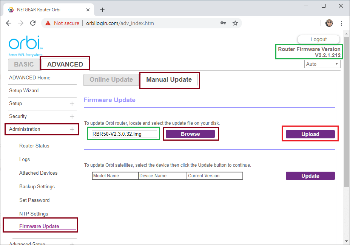
Task: Minimize the browser window
Action: pyautogui.click(x=306, y=6)
